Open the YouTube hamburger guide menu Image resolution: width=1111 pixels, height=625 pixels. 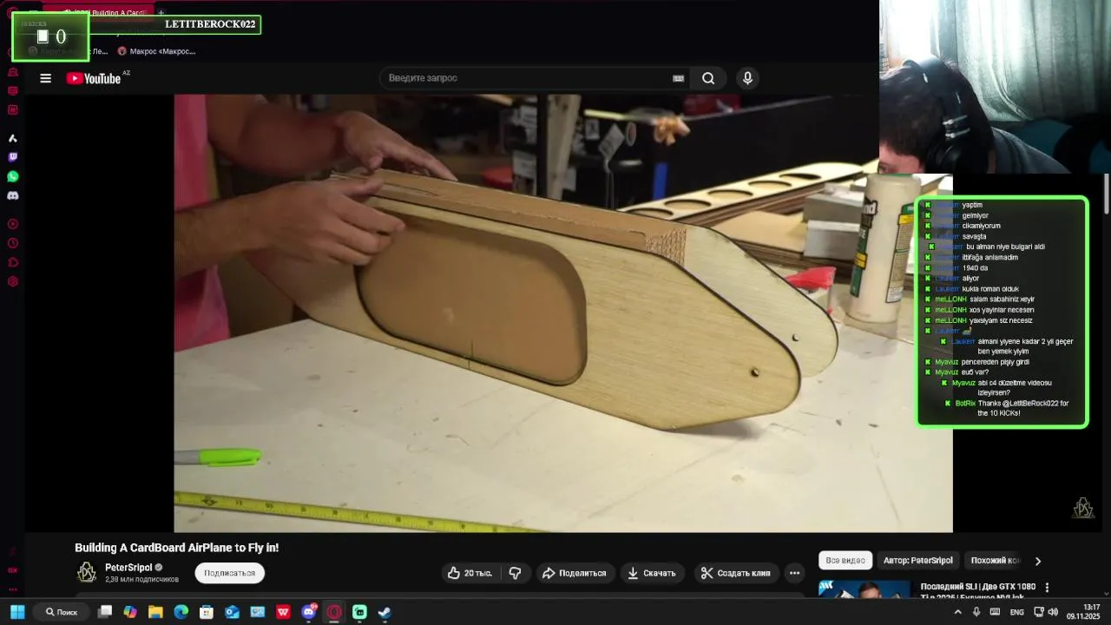46,78
